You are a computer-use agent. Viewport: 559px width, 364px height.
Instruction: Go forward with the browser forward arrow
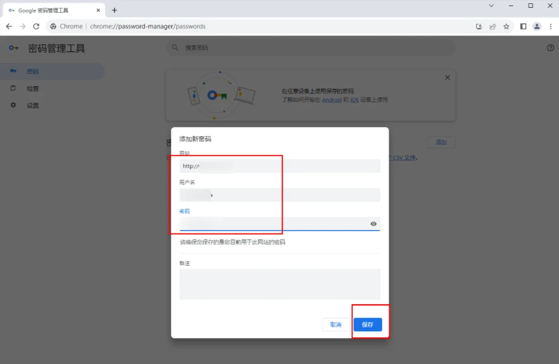23,27
